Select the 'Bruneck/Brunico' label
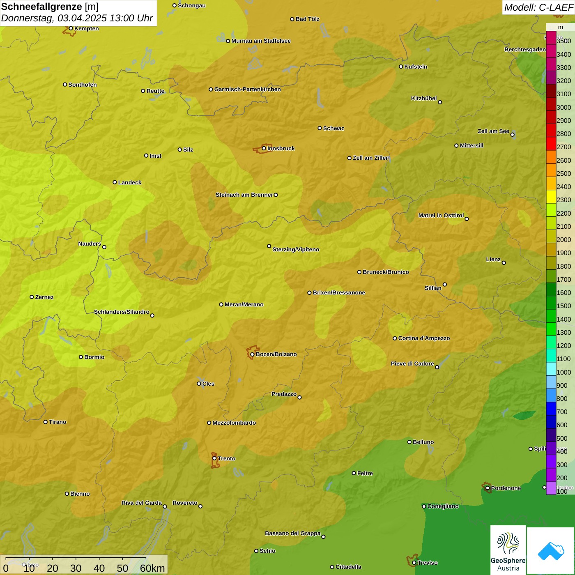This screenshot has height=575, width=575. tap(386, 272)
